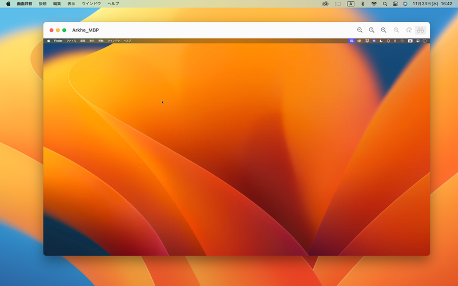The image size is (458, 286).
Task: Open Spotlight search from menu bar
Action: click(x=385, y=4)
